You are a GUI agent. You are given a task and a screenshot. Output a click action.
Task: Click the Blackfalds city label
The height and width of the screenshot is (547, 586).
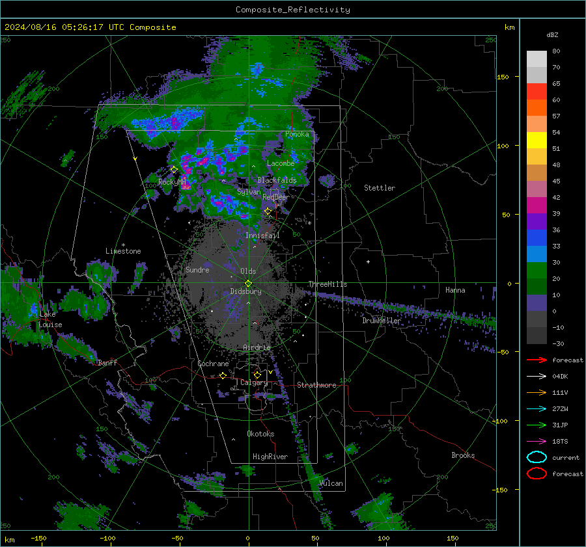point(277,180)
